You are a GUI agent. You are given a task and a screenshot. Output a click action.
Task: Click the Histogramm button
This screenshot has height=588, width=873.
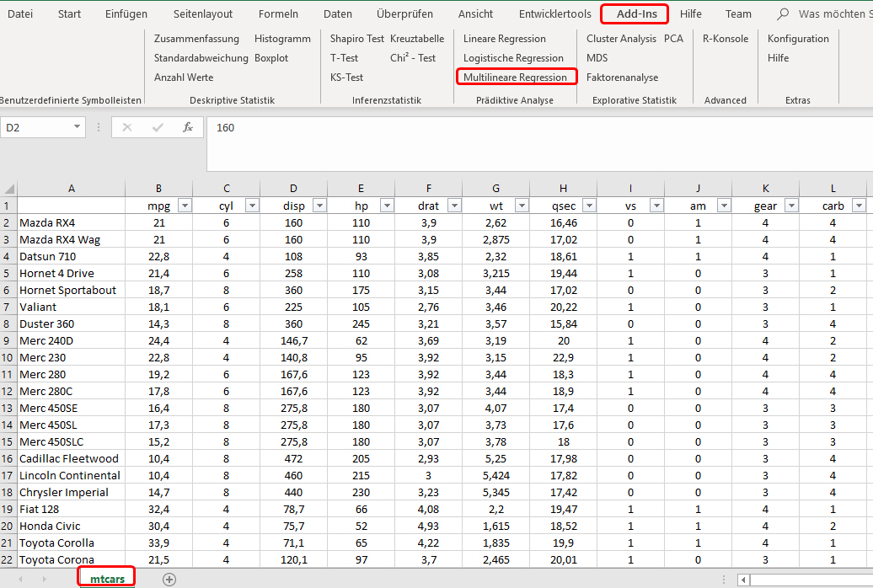pos(282,39)
